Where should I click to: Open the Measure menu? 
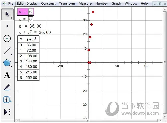click(85, 4)
